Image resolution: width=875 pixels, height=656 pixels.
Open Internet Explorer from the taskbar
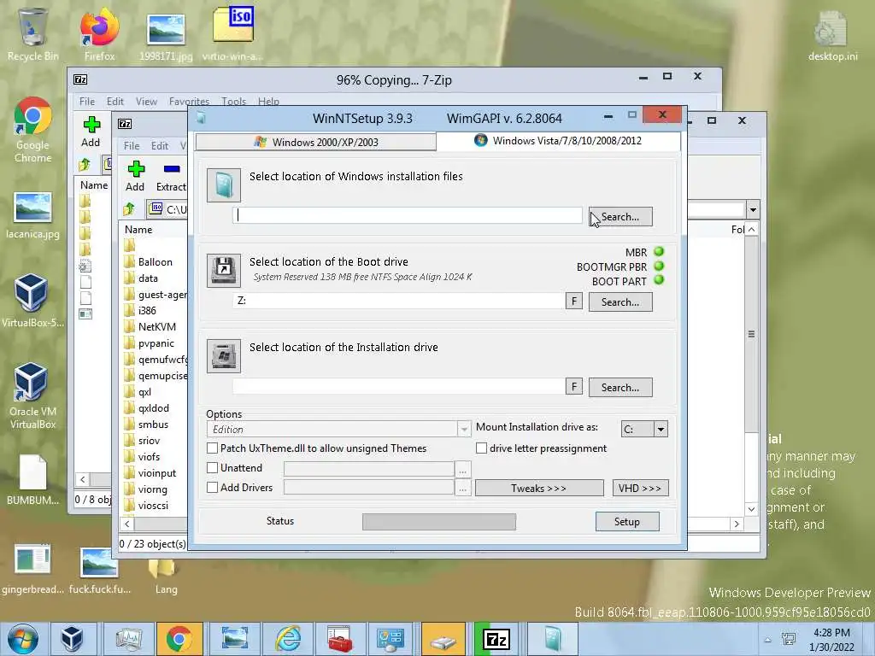tap(288, 639)
